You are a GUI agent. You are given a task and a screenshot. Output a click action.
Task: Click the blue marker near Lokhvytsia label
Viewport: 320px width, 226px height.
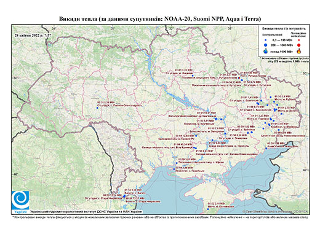point(193,76)
